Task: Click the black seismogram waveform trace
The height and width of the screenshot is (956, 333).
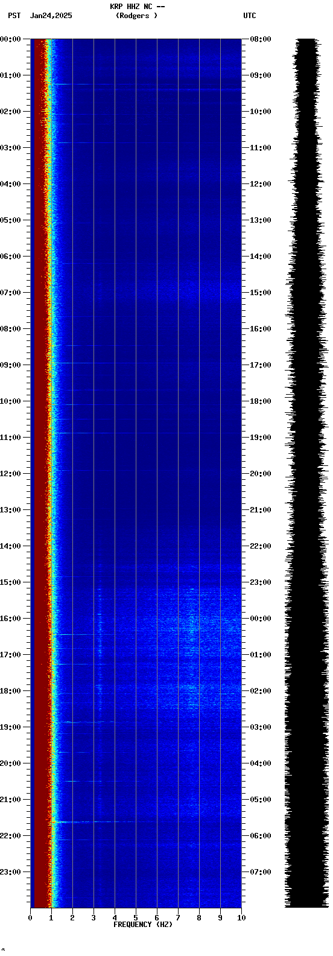Action: coord(306,473)
